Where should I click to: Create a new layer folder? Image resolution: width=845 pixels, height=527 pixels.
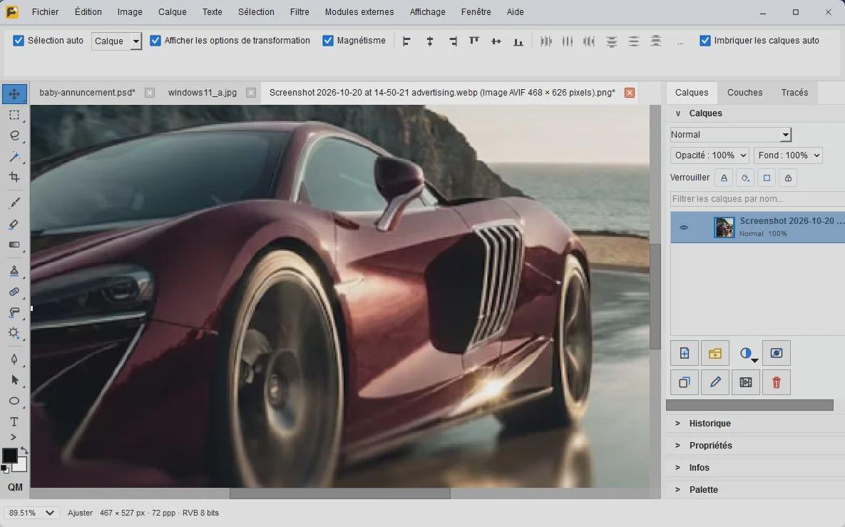[x=715, y=354]
